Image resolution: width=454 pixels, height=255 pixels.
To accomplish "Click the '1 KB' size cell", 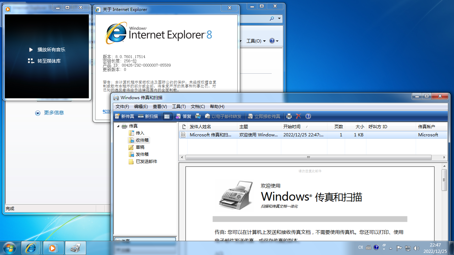I will click(x=359, y=135).
